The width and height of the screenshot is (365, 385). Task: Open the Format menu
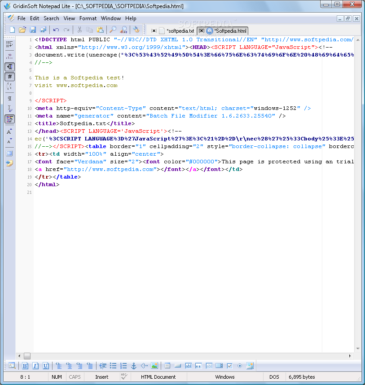coord(88,18)
